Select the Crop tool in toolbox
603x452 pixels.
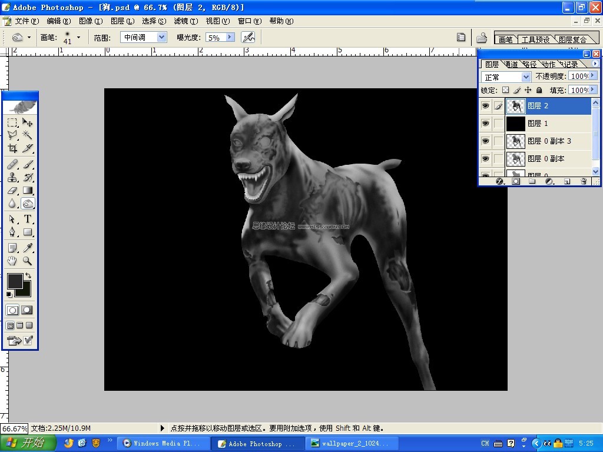[12, 148]
